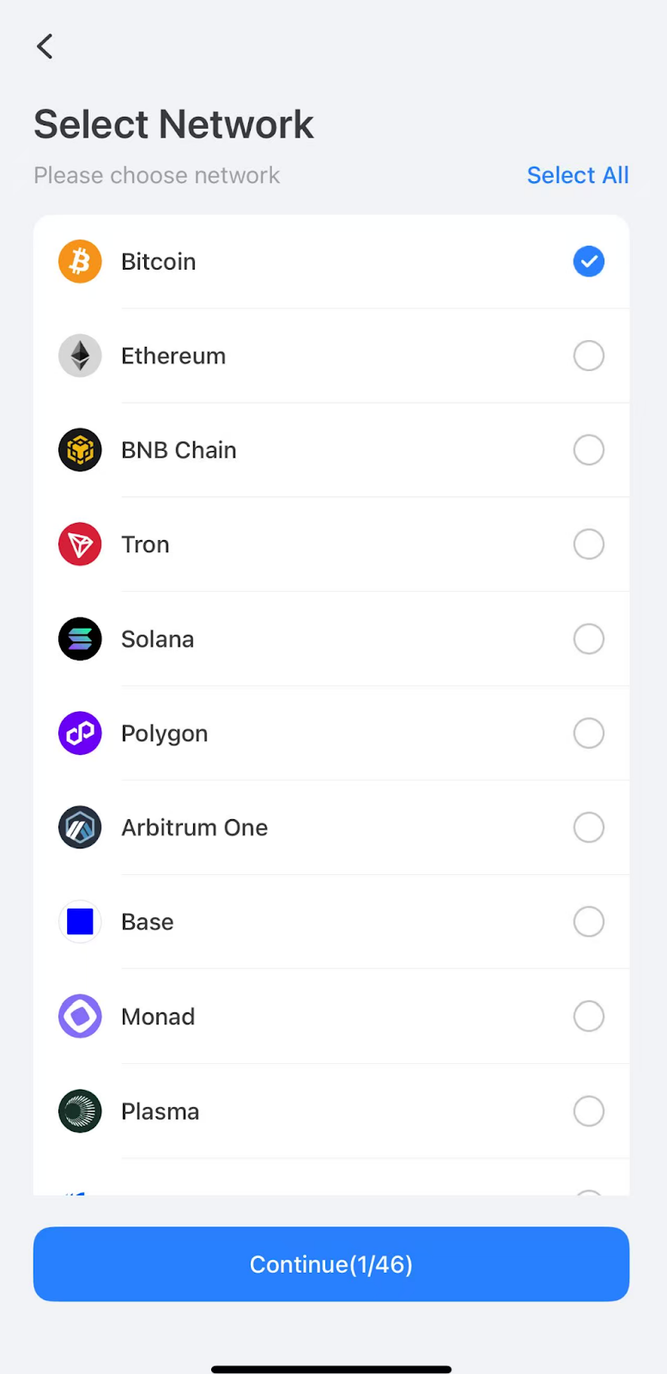This screenshot has height=1374, width=667.
Task: Select the Solana radio button
Action: pyautogui.click(x=589, y=639)
